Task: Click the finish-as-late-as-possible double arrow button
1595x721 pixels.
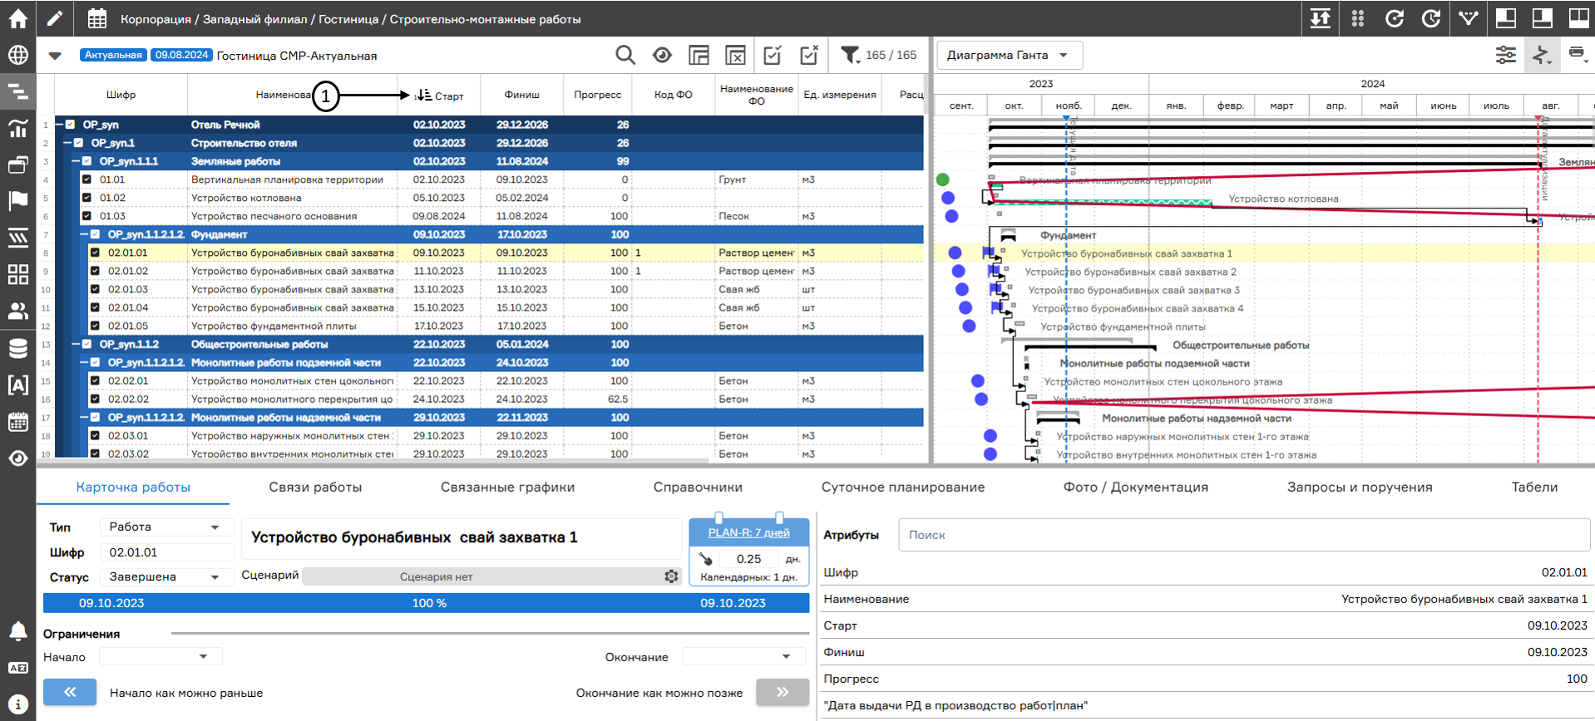Action: (x=783, y=692)
